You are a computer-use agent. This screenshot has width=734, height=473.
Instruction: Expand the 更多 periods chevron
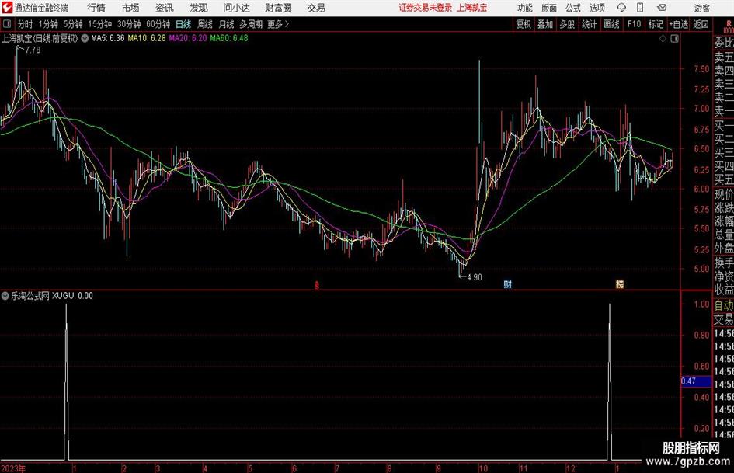click(278, 24)
